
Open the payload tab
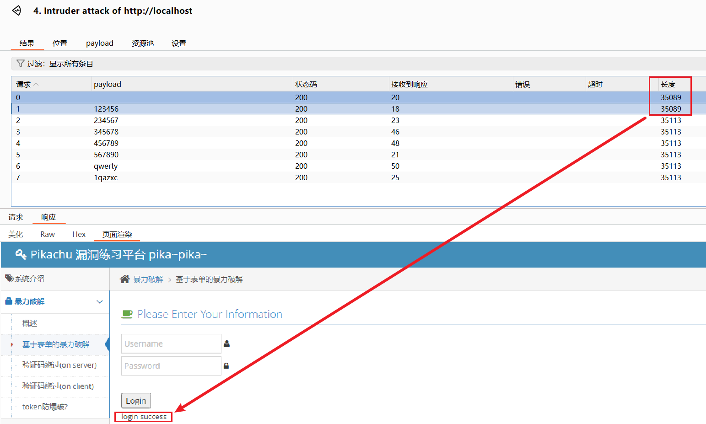[x=100, y=43]
